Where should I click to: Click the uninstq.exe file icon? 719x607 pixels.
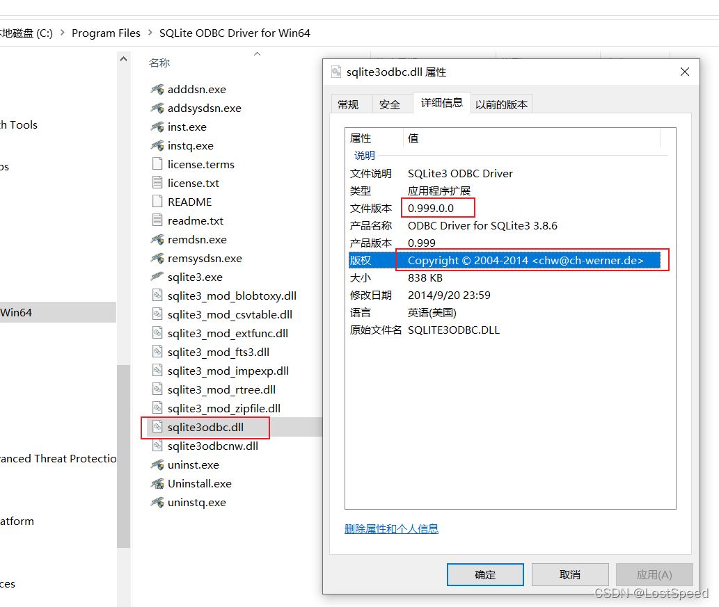(x=157, y=503)
